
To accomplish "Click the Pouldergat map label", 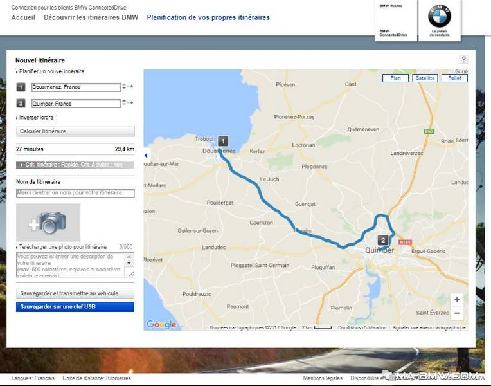I will point(220,203).
